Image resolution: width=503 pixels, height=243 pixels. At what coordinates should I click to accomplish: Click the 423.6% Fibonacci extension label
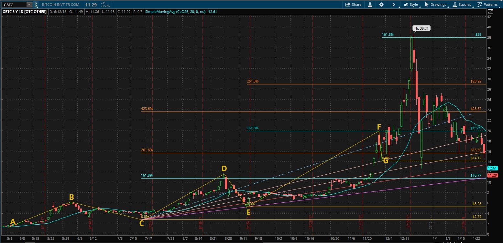[x=147, y=109]
